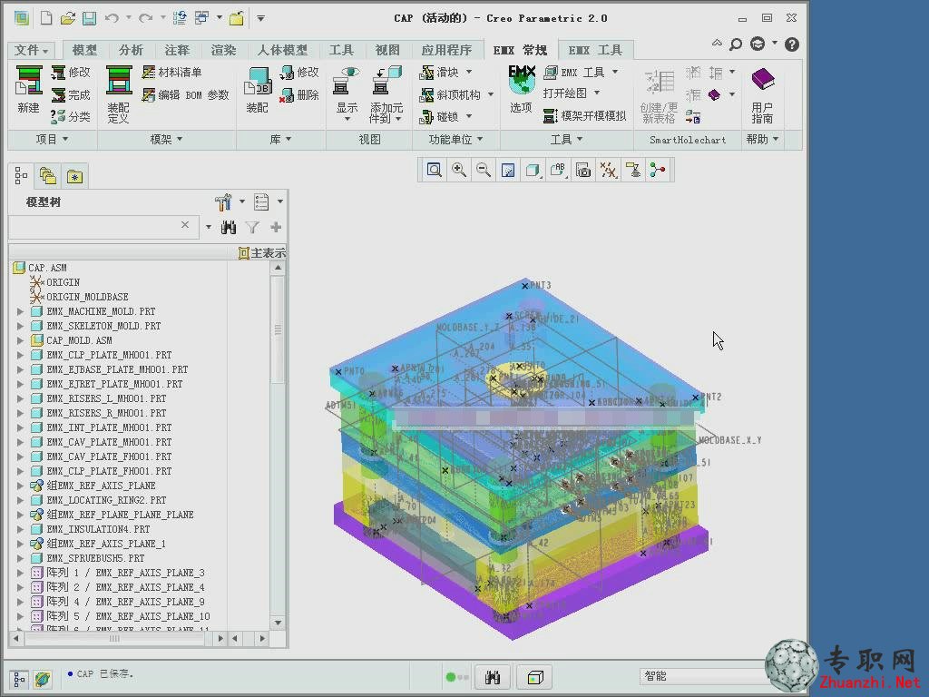This screenshot has width=929, height=697.
Task: Toggle the Annotation display icon in graphics toolbar
Action: pos(632,171)
